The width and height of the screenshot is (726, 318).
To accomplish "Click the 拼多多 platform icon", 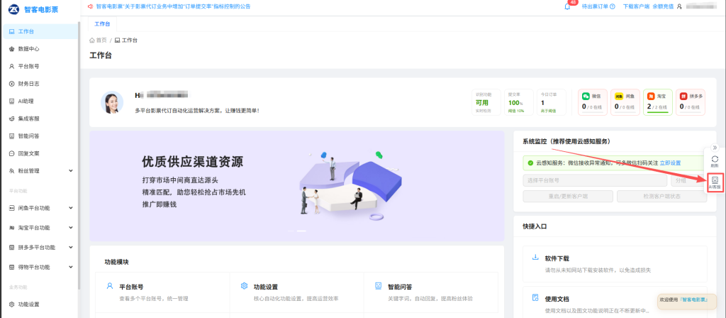I will 683,96.
